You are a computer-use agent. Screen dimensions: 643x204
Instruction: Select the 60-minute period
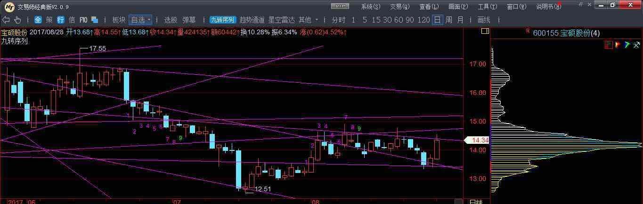[399, 20]
